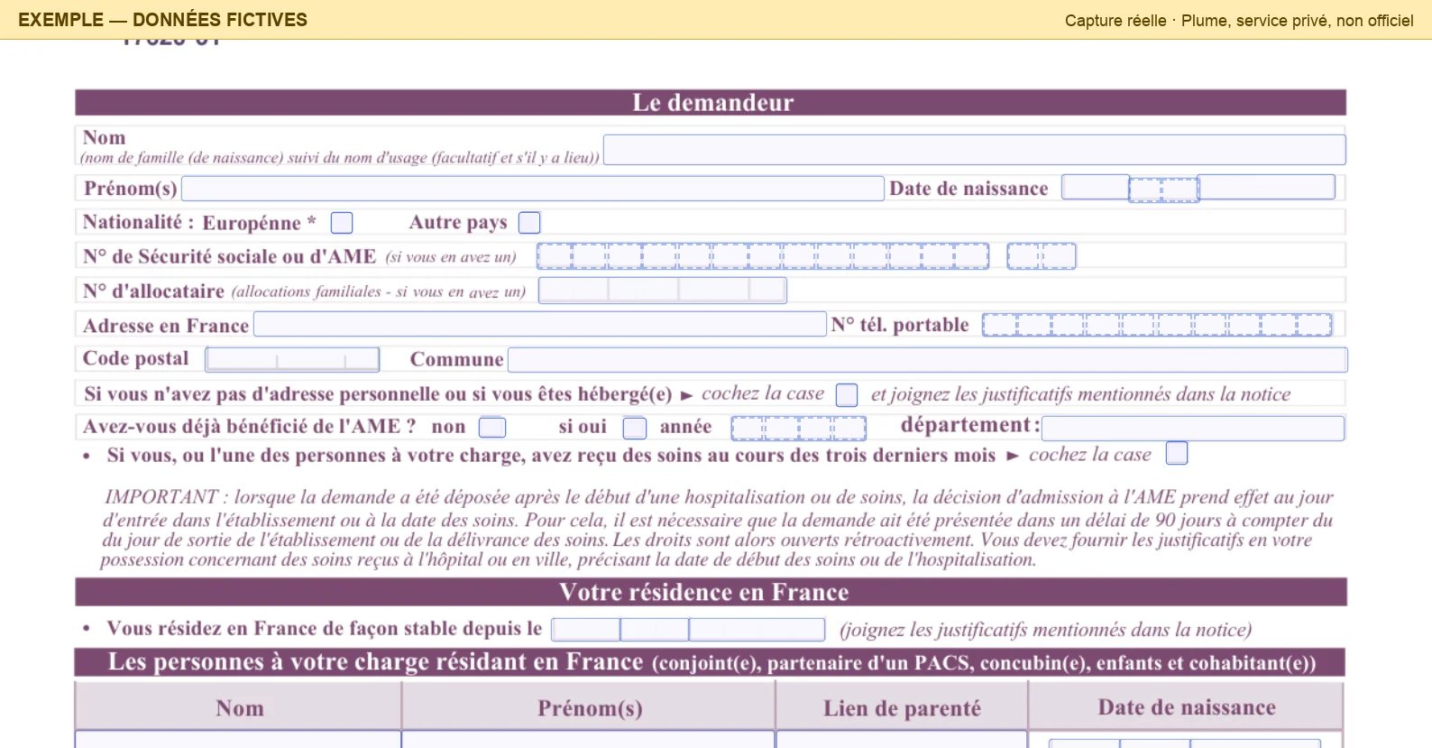Screen dimensions: 1432x748
Task: Click the 'Votre résidence en France' header
Action: tap(711, 592)
